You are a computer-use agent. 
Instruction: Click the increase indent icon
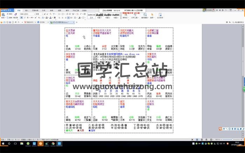[x=70, y=14]
